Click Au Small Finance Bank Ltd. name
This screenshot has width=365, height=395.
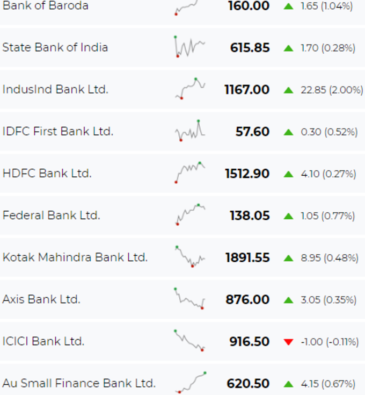[x=79, y=383]
